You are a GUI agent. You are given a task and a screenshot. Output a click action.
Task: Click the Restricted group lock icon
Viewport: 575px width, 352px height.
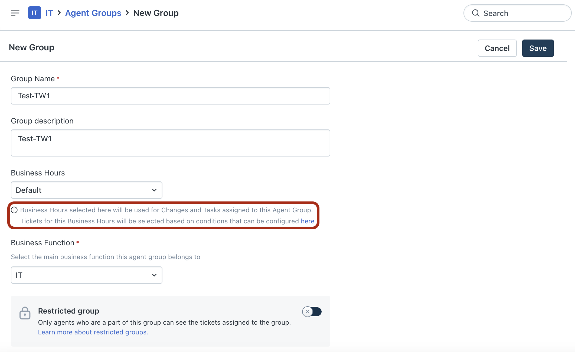[x=25, y=313]
